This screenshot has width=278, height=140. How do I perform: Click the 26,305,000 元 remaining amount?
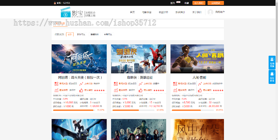(215, 106)
